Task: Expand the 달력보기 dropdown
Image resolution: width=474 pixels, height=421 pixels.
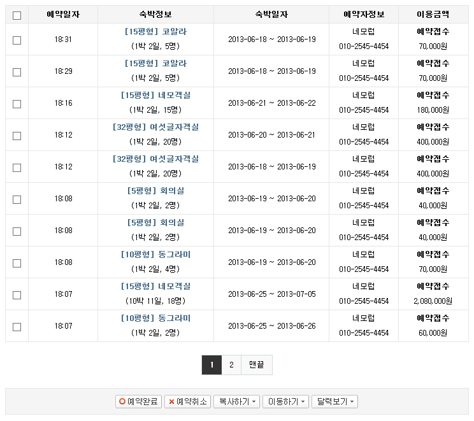Action: click(x=334, y=402)
